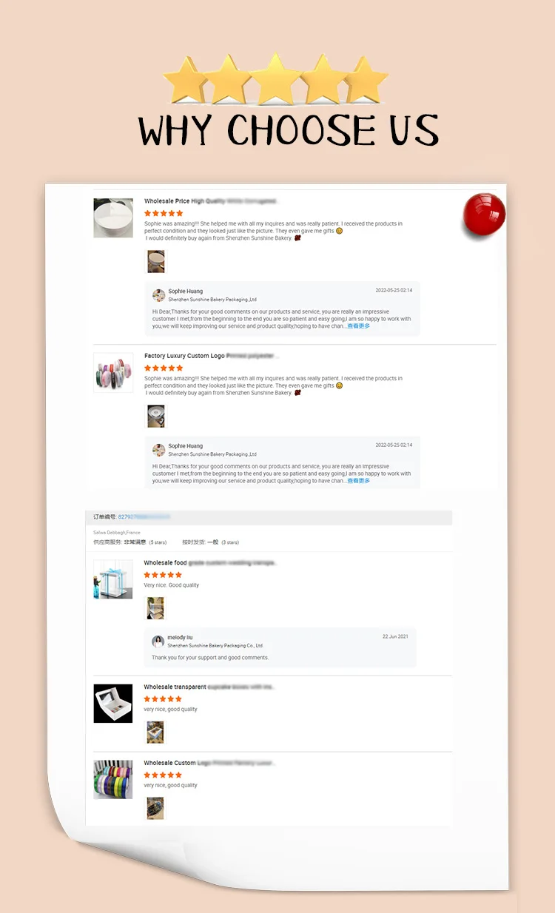Click the red push pin on the paper
The height and width of the screenshot is (913, 555).
(484, 216)
